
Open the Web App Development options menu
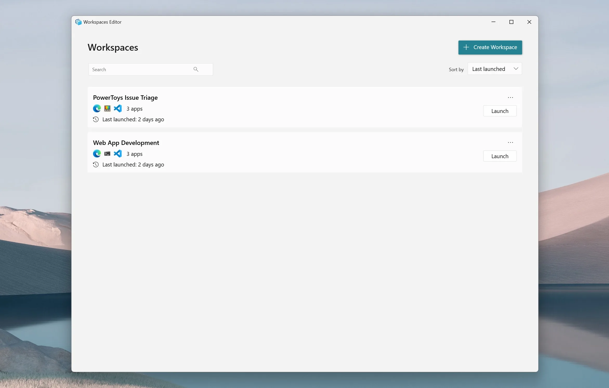[x=510, y=142]
